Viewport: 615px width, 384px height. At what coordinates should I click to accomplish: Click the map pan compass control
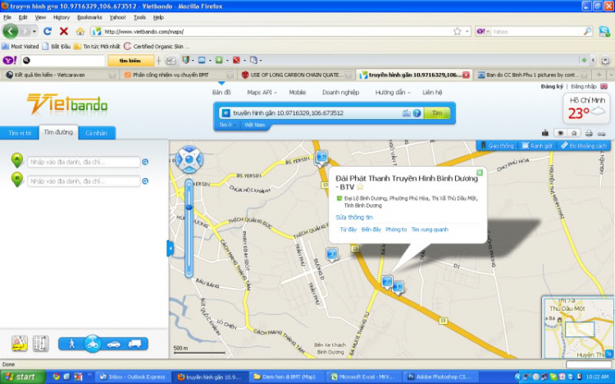pos(189,159)
